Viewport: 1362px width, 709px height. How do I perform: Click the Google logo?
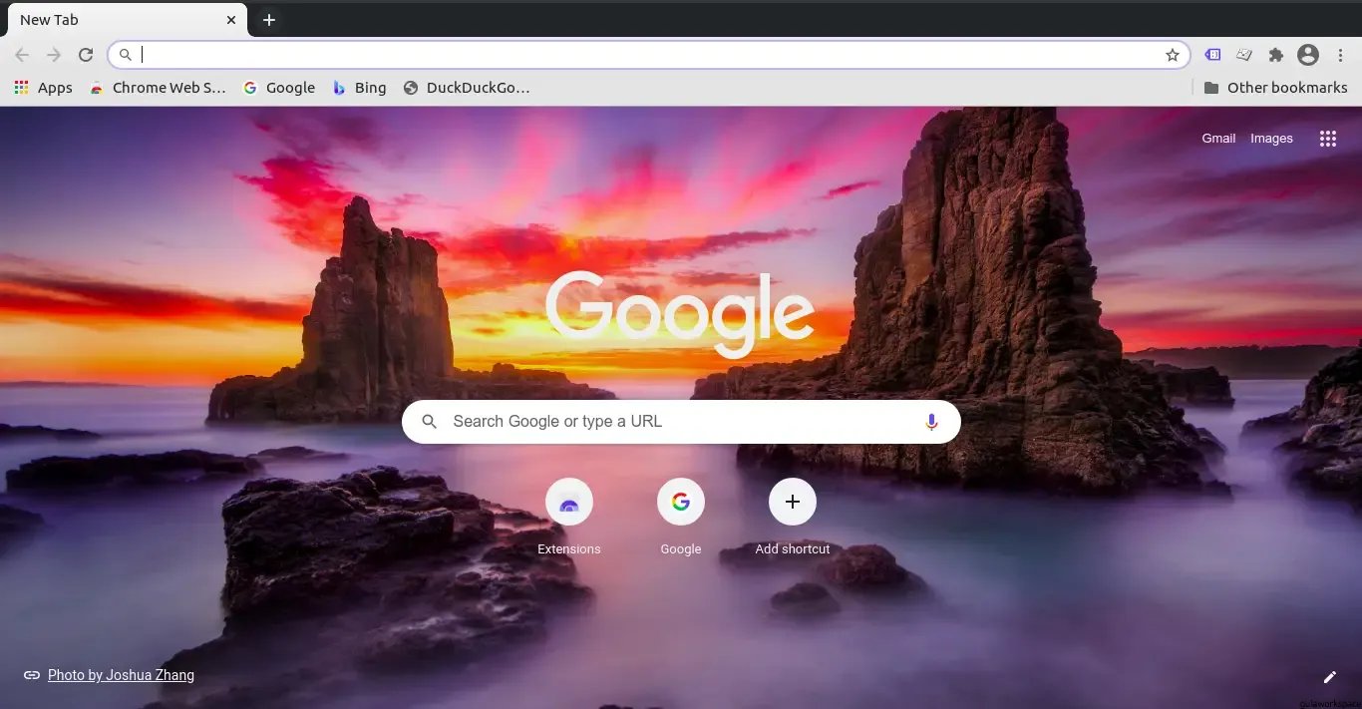click(680, 313)
